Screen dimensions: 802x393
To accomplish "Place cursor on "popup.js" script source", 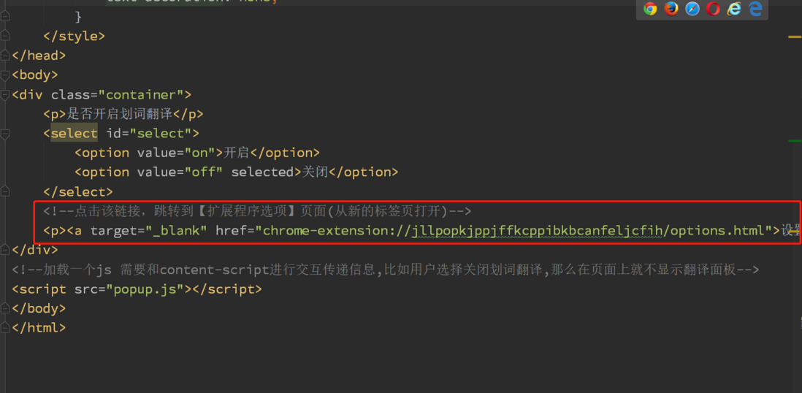I will coord(145,289).
